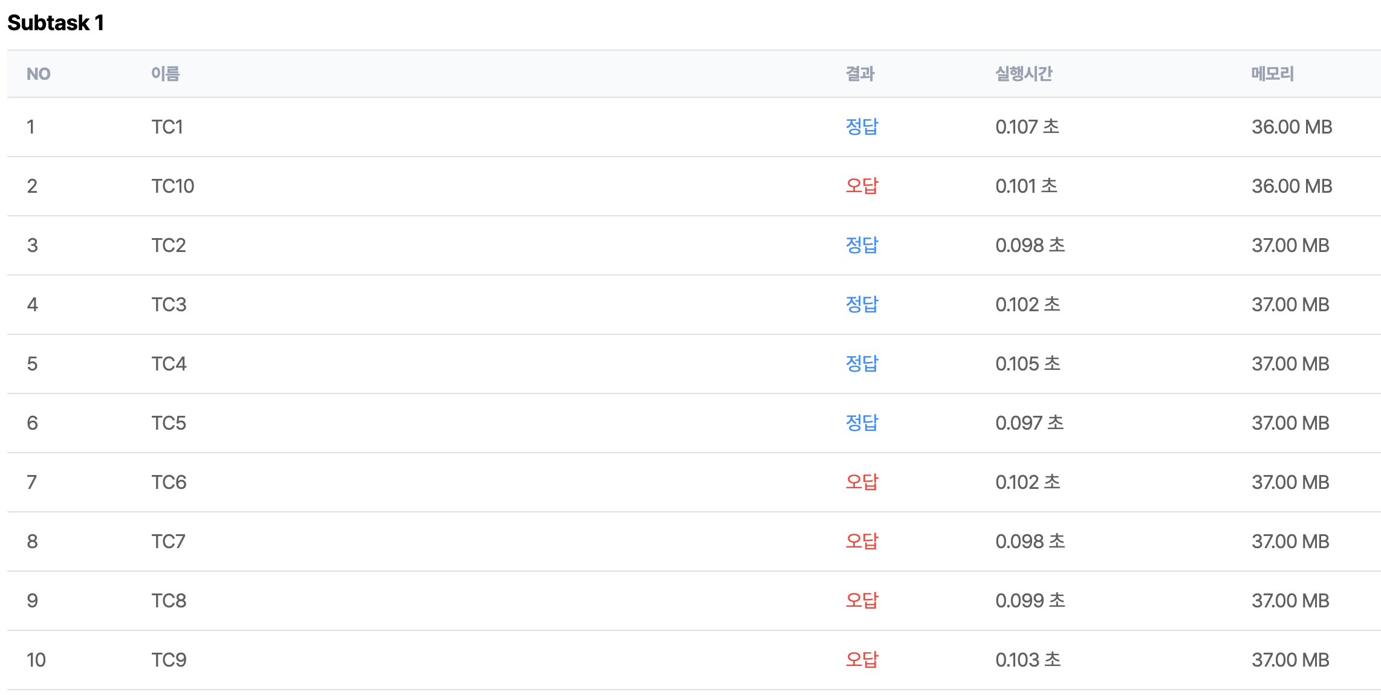Click the 실행시간 column header
This screenshot has width=1381, height=695.
(1024, 74)
